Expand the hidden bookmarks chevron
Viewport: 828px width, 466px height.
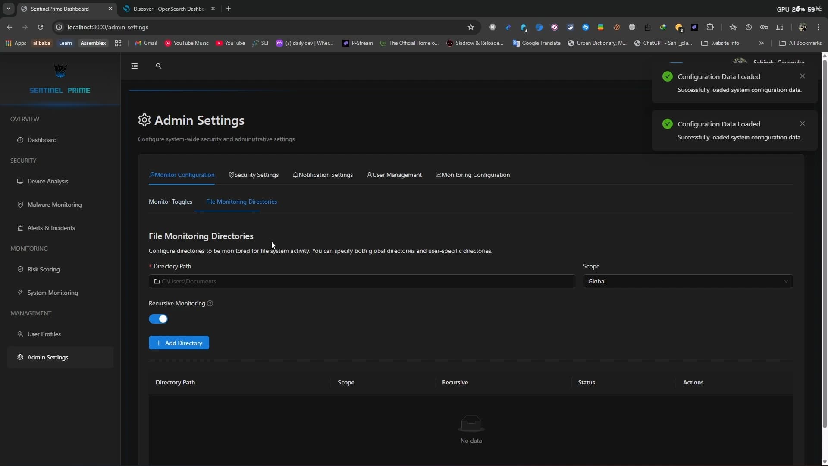pos(761,43)
